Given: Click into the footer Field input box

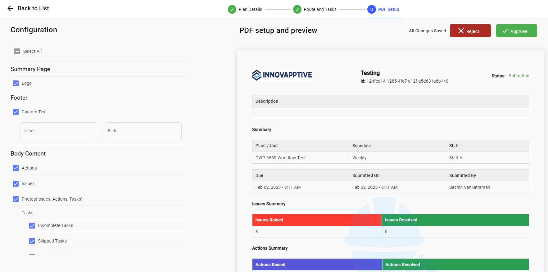Looking at the screenshot, I should point(143,131).
